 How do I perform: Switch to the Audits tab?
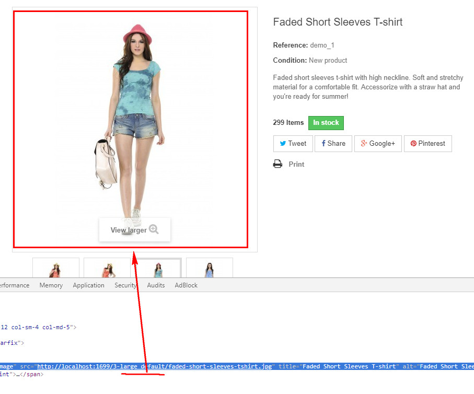pyautogui.click(x=156, y=285)
